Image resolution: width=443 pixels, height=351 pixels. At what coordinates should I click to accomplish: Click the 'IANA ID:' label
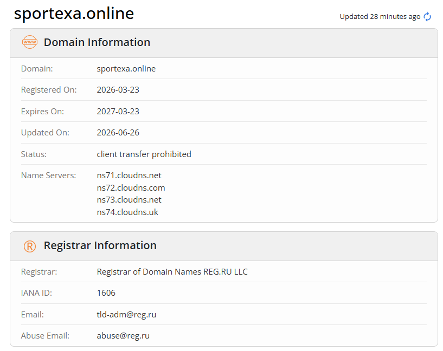pos(36,293)
